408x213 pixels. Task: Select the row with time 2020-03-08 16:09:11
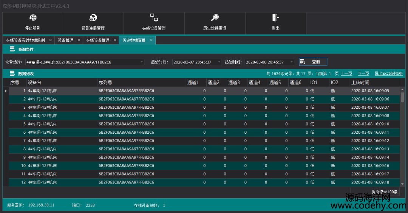tap(204, 133)
